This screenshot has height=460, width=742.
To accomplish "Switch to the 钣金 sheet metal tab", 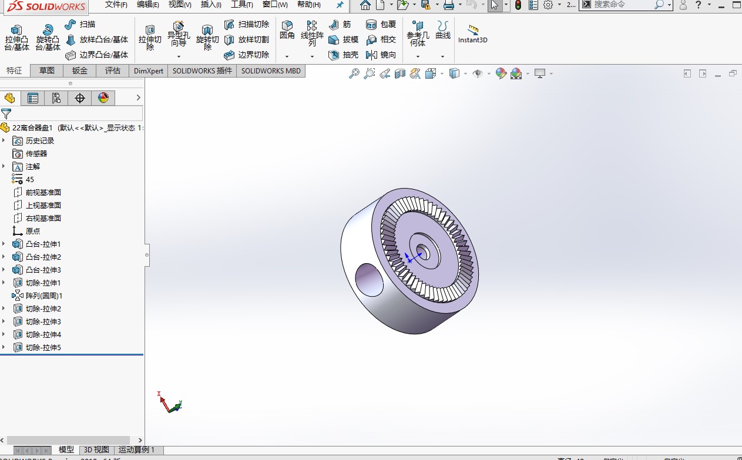I will pos(80,70).
